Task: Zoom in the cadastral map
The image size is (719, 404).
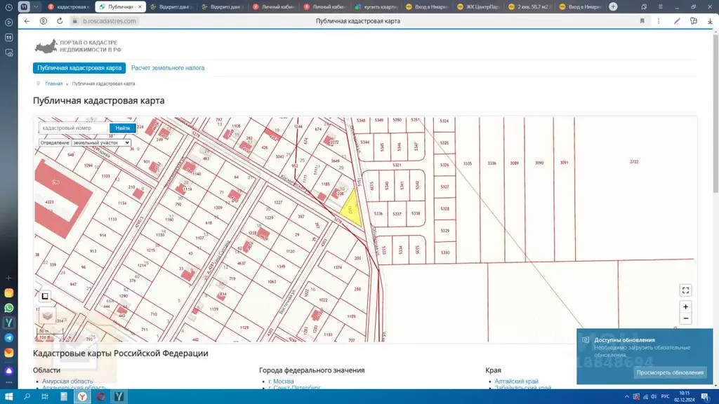Action: point(685,307)
